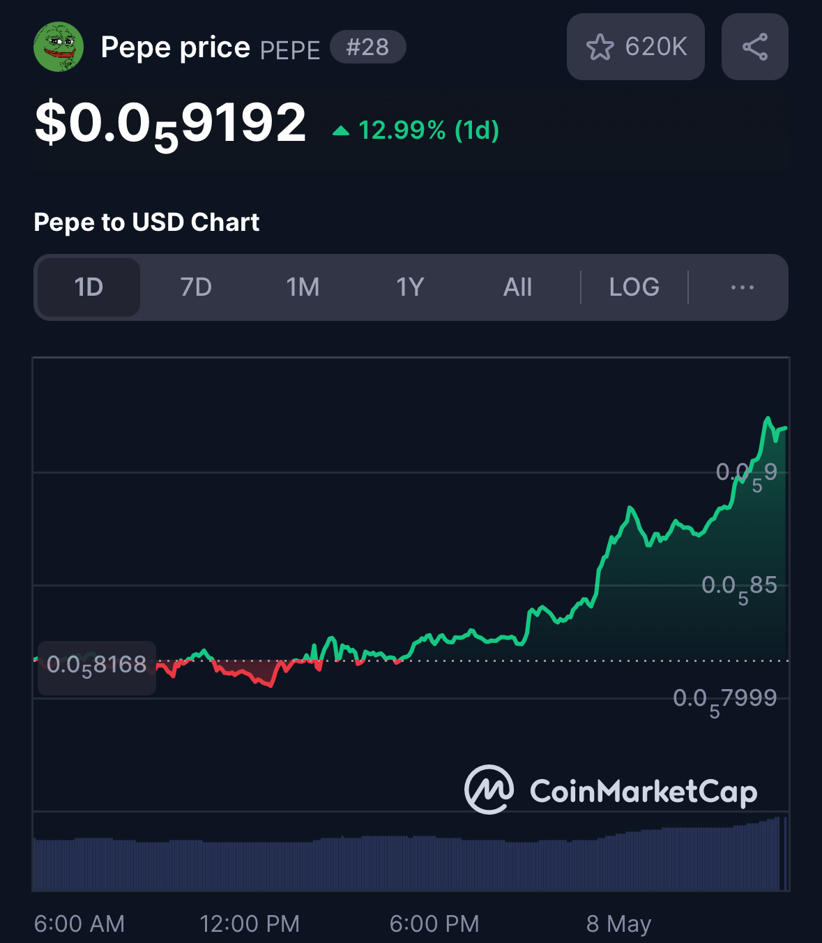
Task: Click the 12:00 PM time axis label
Action: click(249, 923)
